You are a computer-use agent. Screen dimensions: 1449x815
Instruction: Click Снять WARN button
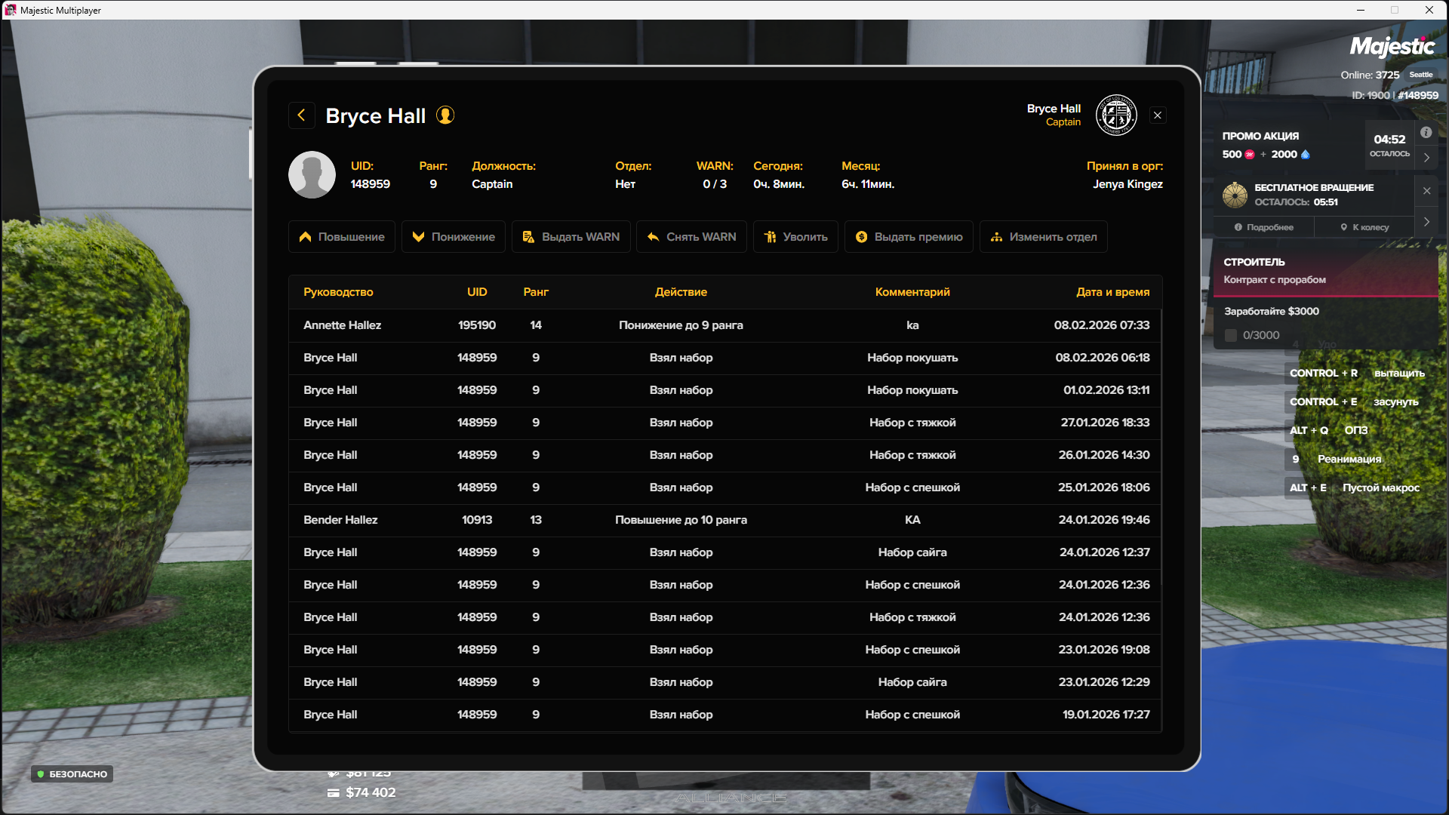click(x=691, y=237)
